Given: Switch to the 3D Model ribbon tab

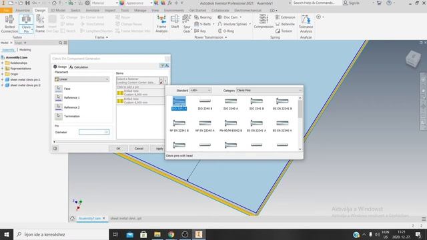Looking at the screenshot, I should coord(58,11).
